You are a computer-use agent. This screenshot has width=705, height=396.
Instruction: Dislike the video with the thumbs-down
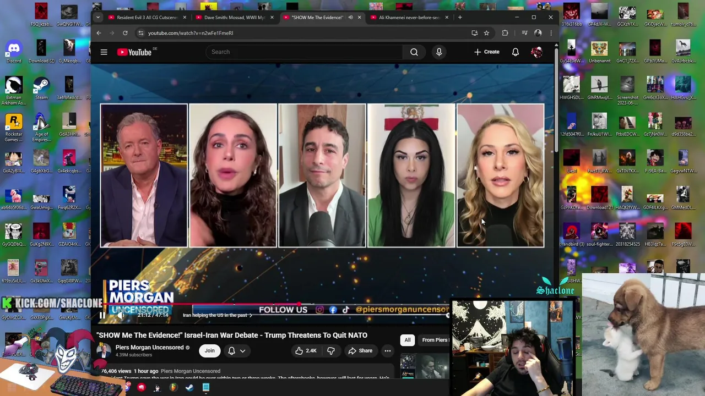coord(331,351)
